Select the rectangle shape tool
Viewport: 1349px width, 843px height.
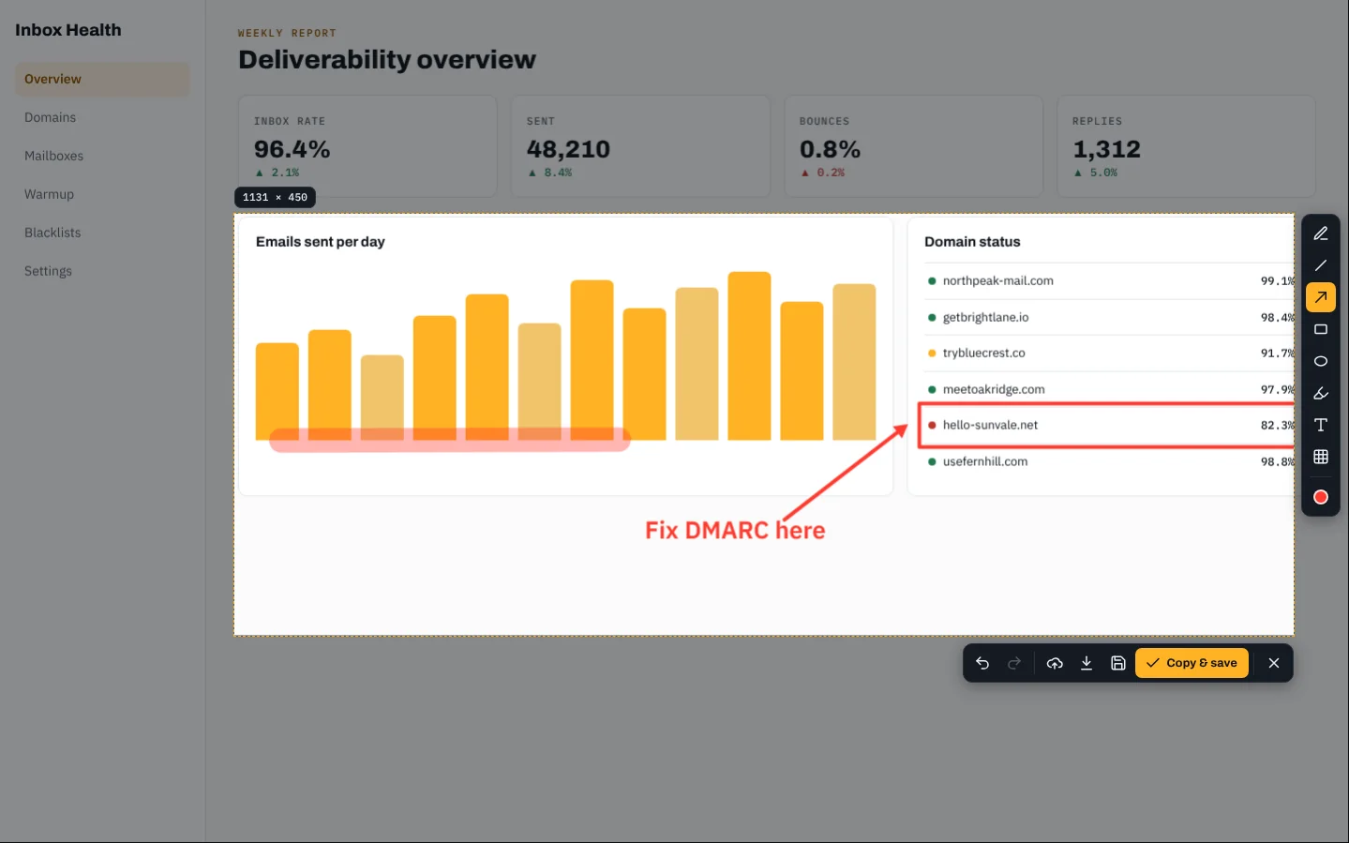click(x=1320, y=329)
